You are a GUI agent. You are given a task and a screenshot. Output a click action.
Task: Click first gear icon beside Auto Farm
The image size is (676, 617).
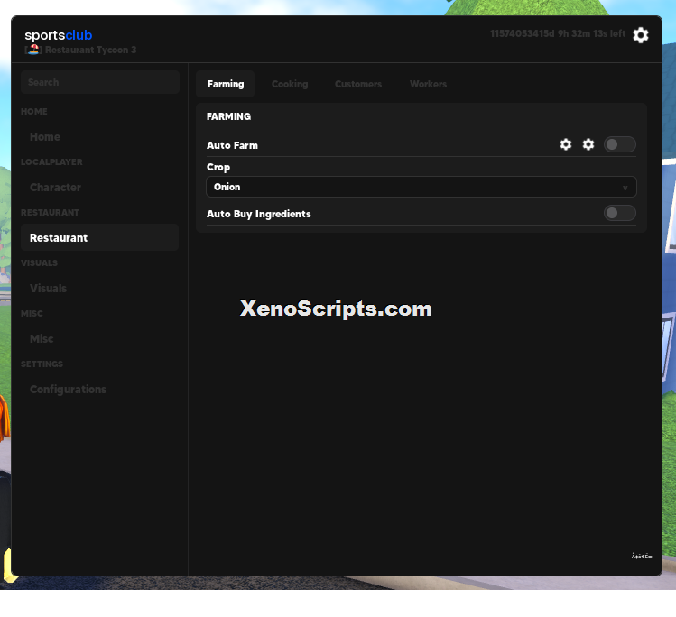click(x=566, y=144)
